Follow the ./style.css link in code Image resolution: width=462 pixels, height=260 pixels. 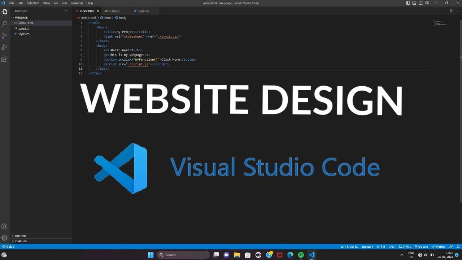[x=169, y=36]
